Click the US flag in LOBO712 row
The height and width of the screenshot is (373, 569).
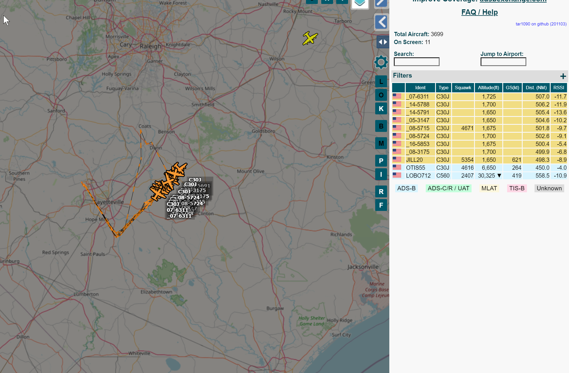[x=397, y=175]
